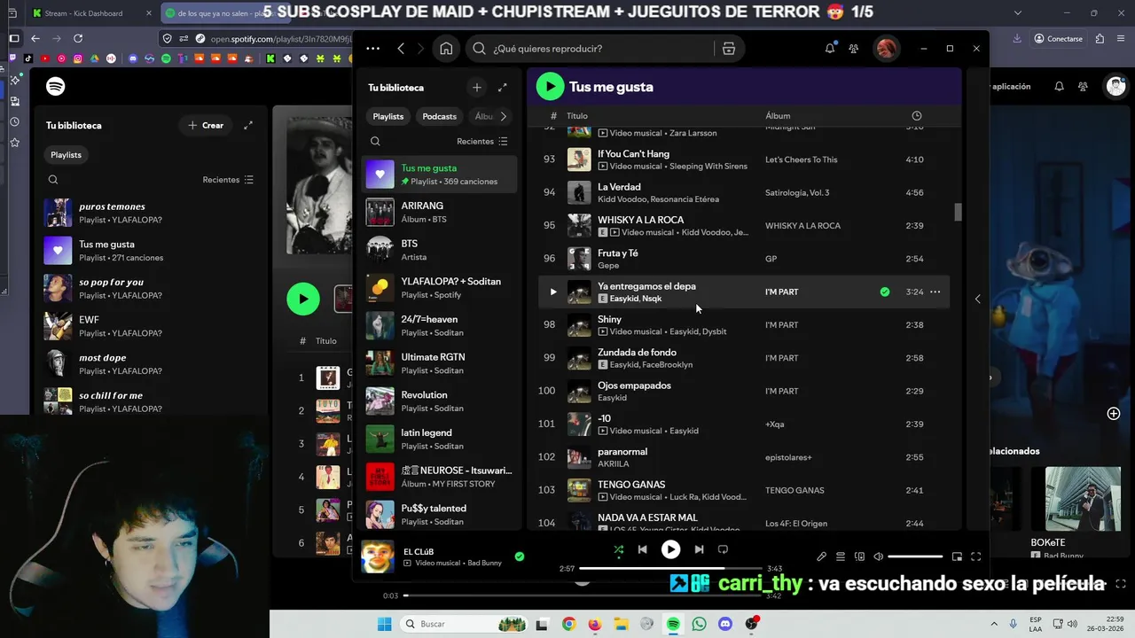The height and width of the screenshot is (638, 1135).
Task: Click Crear button in browser Spotify
Action: point(206,125)
